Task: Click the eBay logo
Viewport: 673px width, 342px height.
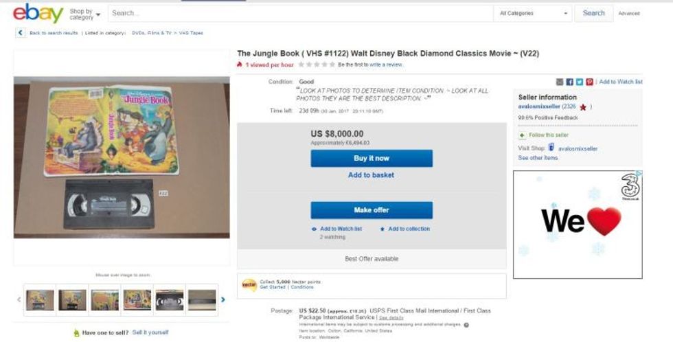Action: coord(38,13)
